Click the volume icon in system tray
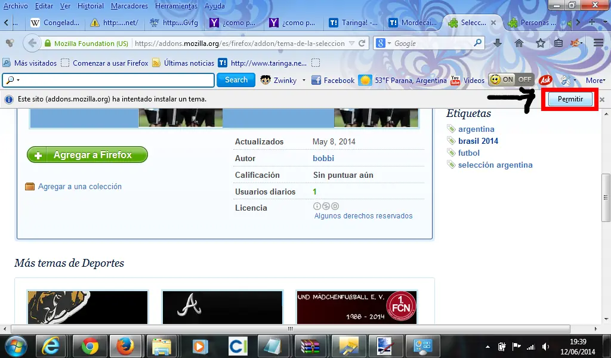 [545, 346]
